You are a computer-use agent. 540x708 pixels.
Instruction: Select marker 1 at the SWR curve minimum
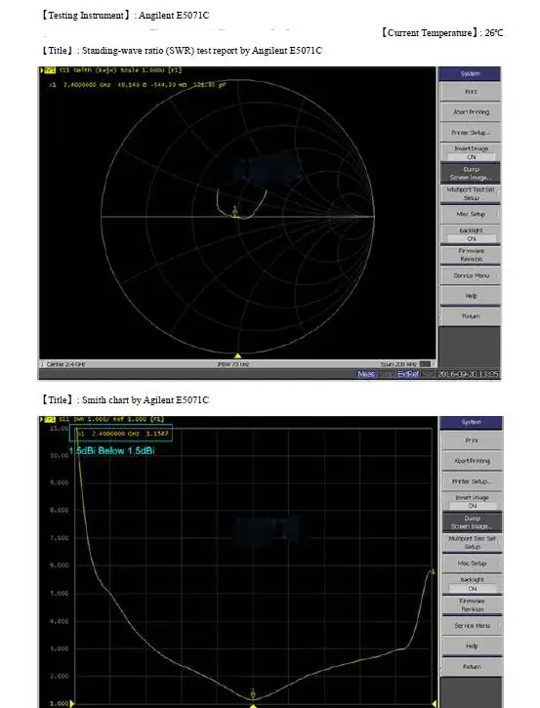(253, 693)
